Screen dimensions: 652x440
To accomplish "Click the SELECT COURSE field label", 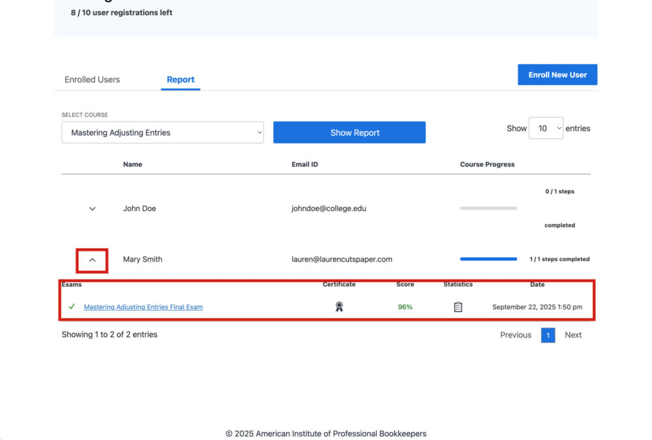I will pos(85,115).
